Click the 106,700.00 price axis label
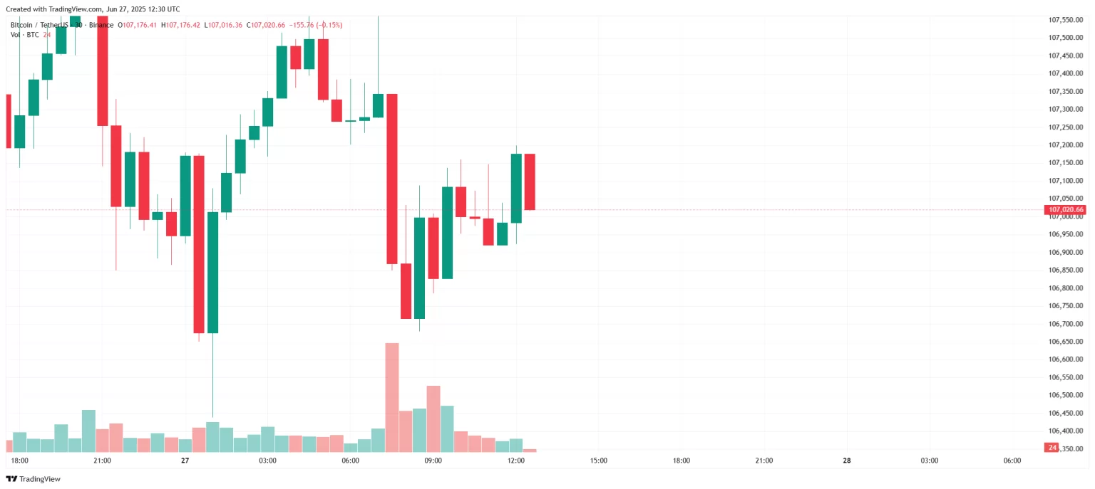This screenshot has height=489, width=1095. pos(1066,324)
